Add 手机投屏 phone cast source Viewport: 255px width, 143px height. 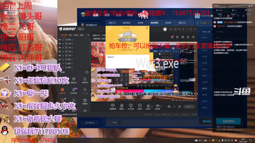131,107
